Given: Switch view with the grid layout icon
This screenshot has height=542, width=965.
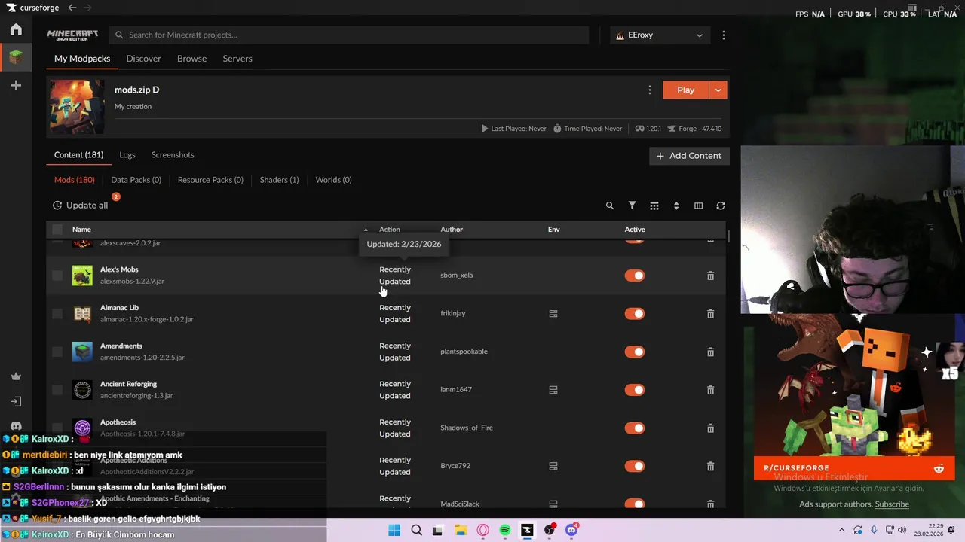Looking at the screenshot, I should 654,206.
